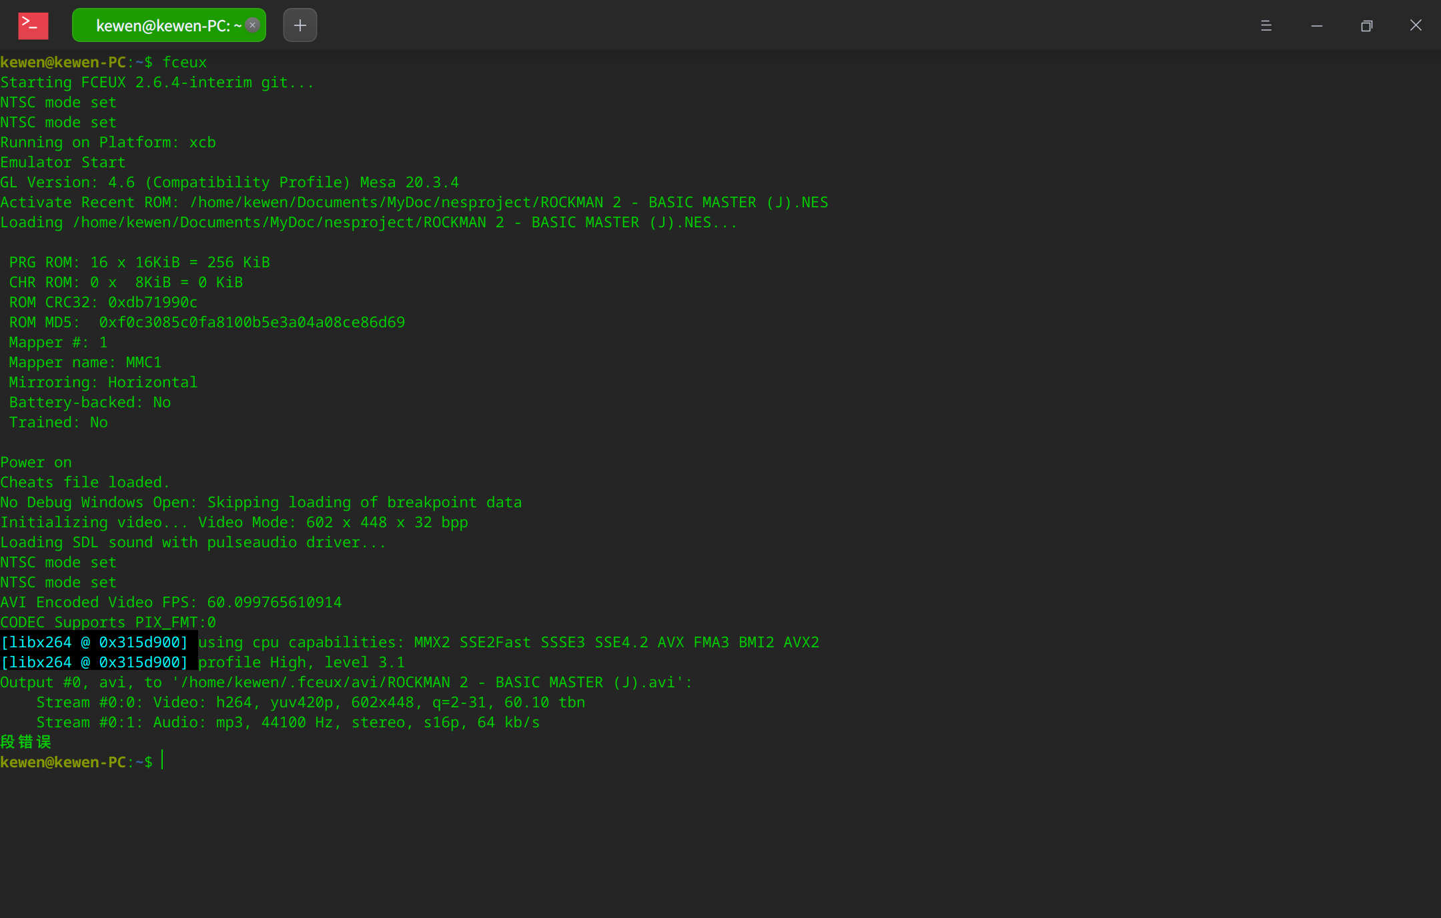Viewport: 1441px width, 918px height.
Task: Click 'No Debug Windows Open' line
Action: click(262, 502)
